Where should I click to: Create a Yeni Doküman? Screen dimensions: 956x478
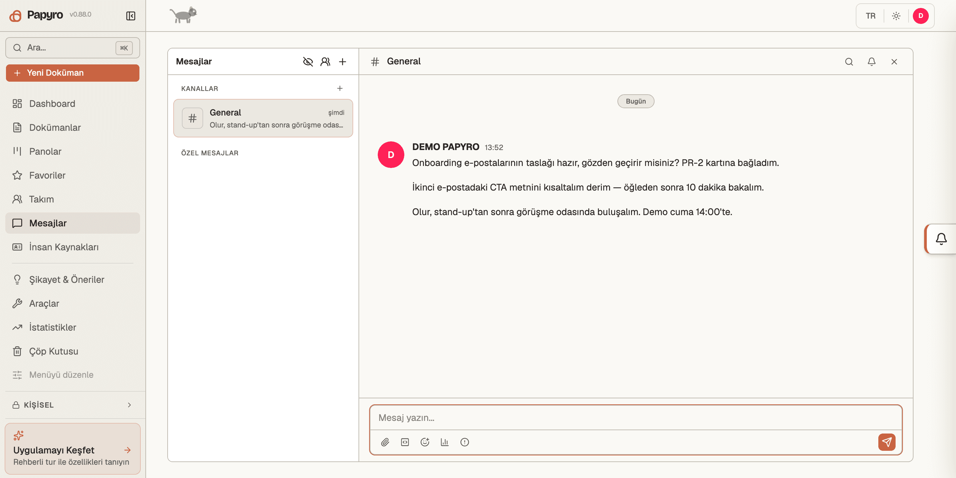coord(73,73)
